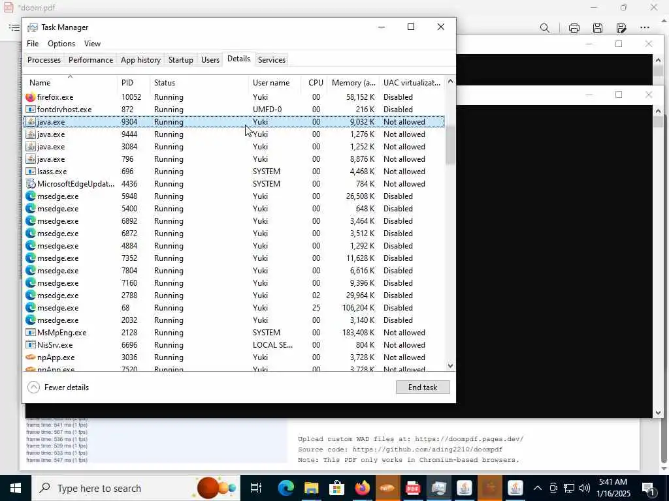Select the lsass.exe process icon

[x=30, y=172]
